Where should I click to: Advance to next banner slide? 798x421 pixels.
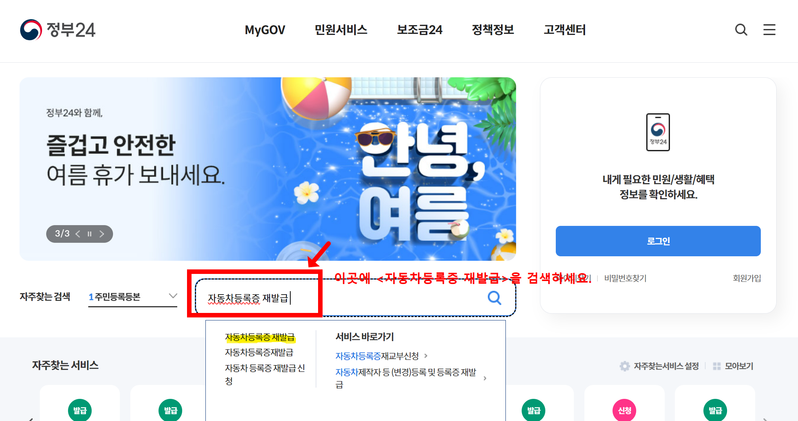click(x=101, y=234)
